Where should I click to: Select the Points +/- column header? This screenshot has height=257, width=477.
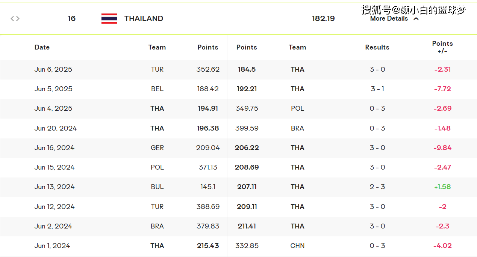442,47
